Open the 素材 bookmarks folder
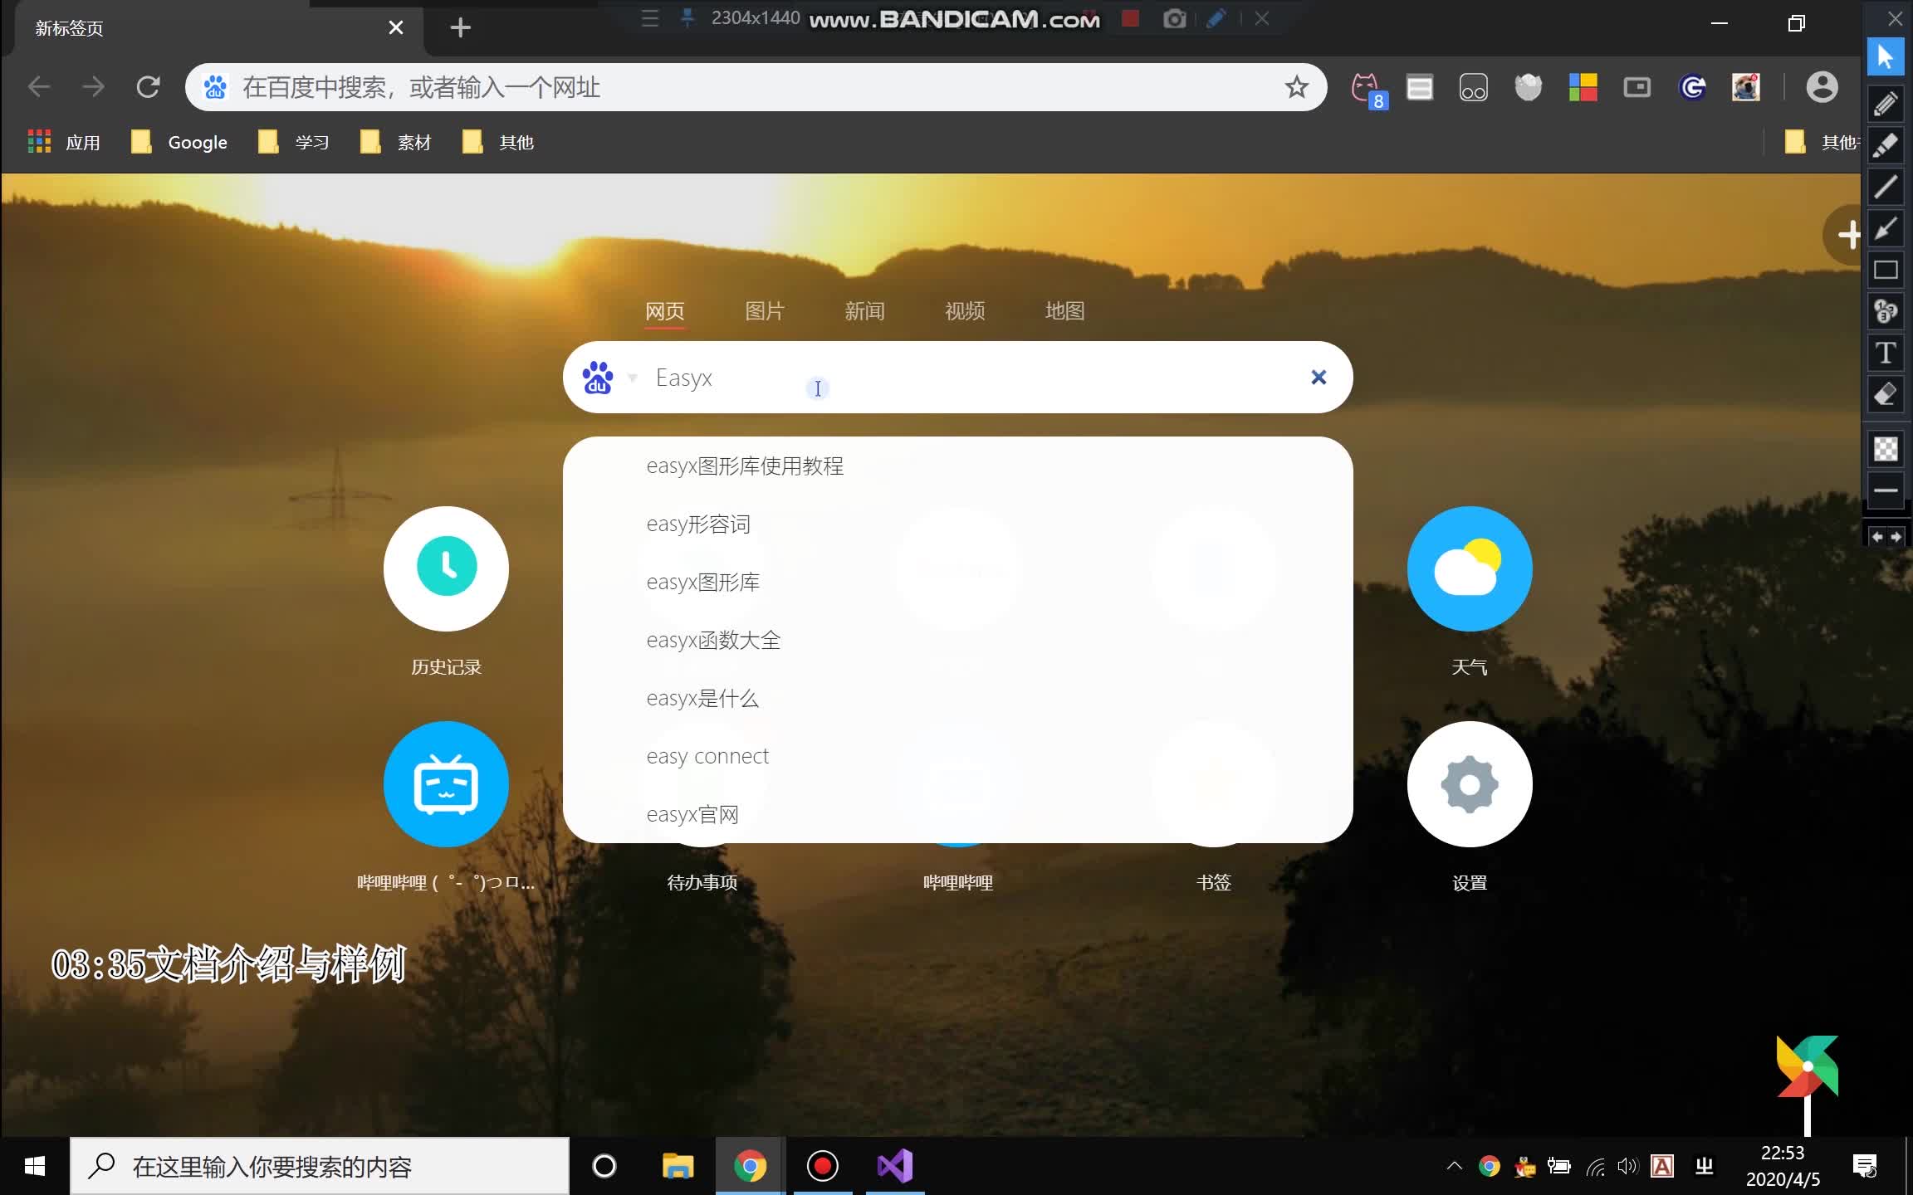The image size is (1913, 1195). (396, 143)
